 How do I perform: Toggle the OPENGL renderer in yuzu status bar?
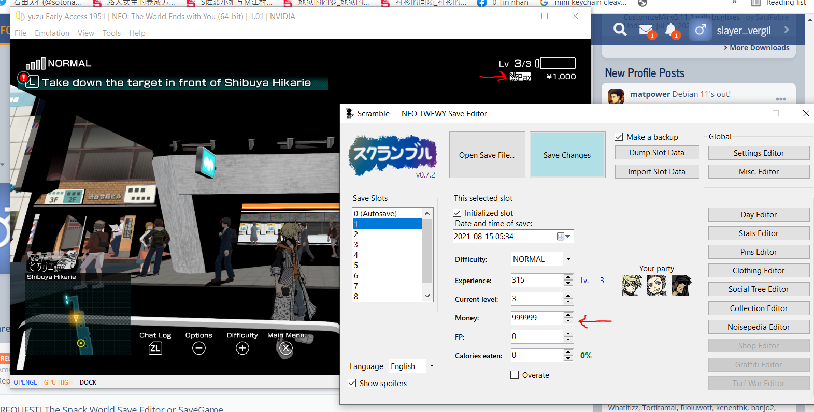tap(25, 382)
